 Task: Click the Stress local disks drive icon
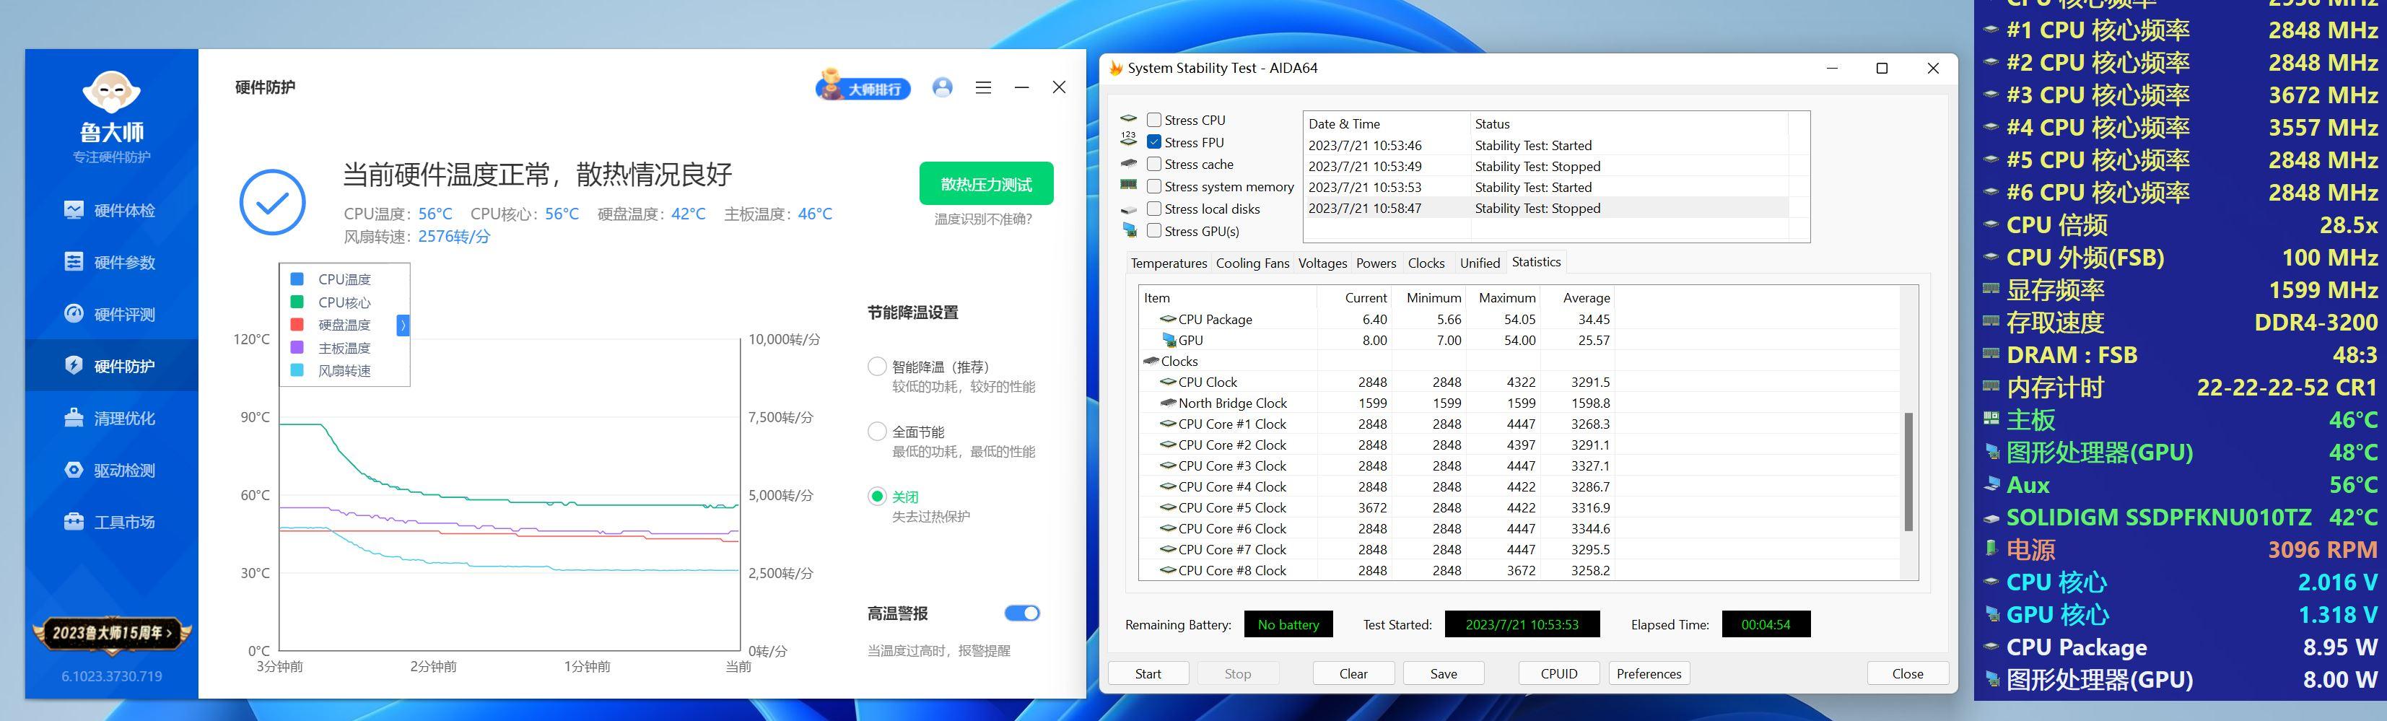tap(1127, 209)
